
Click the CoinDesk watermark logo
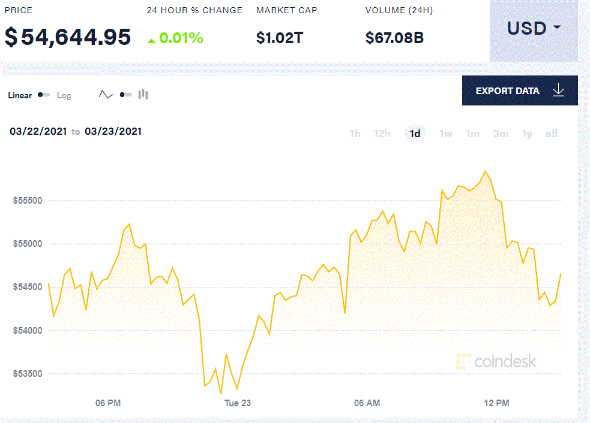coord(496,361)
